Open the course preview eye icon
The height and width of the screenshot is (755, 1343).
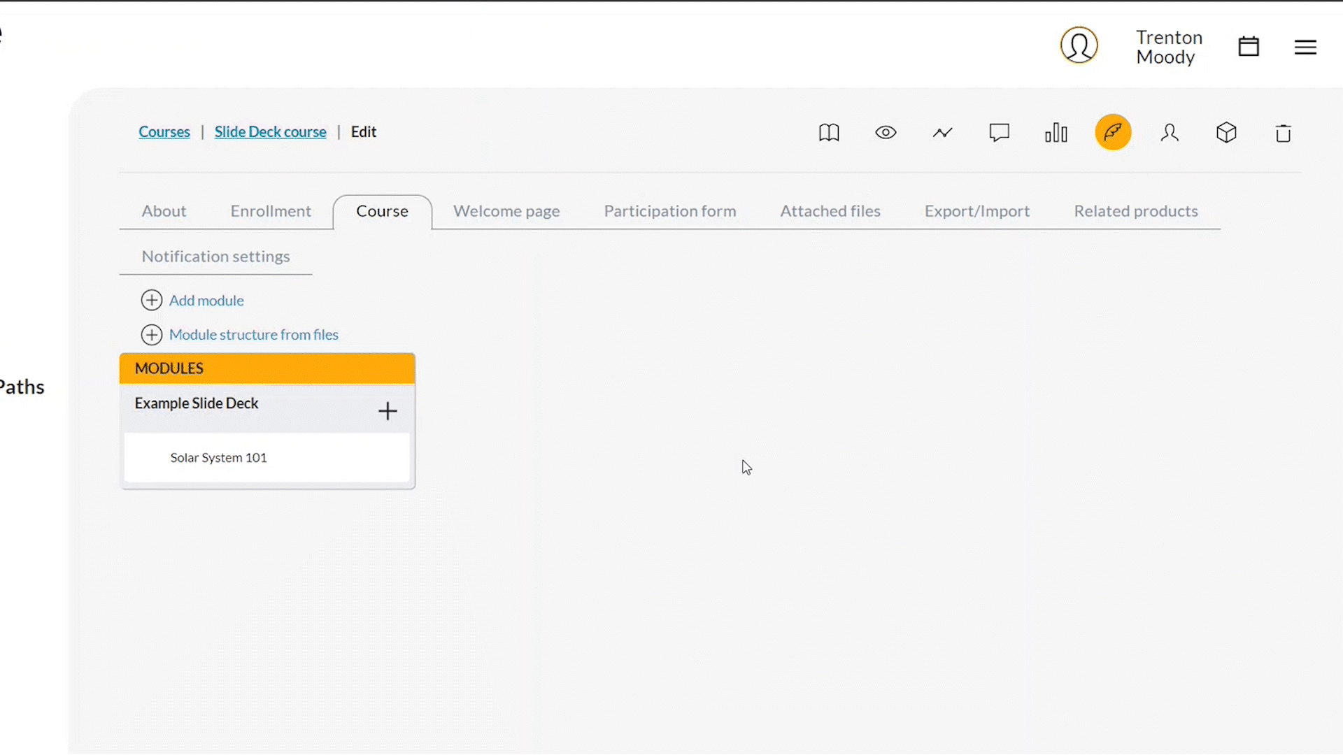[886, 133]
